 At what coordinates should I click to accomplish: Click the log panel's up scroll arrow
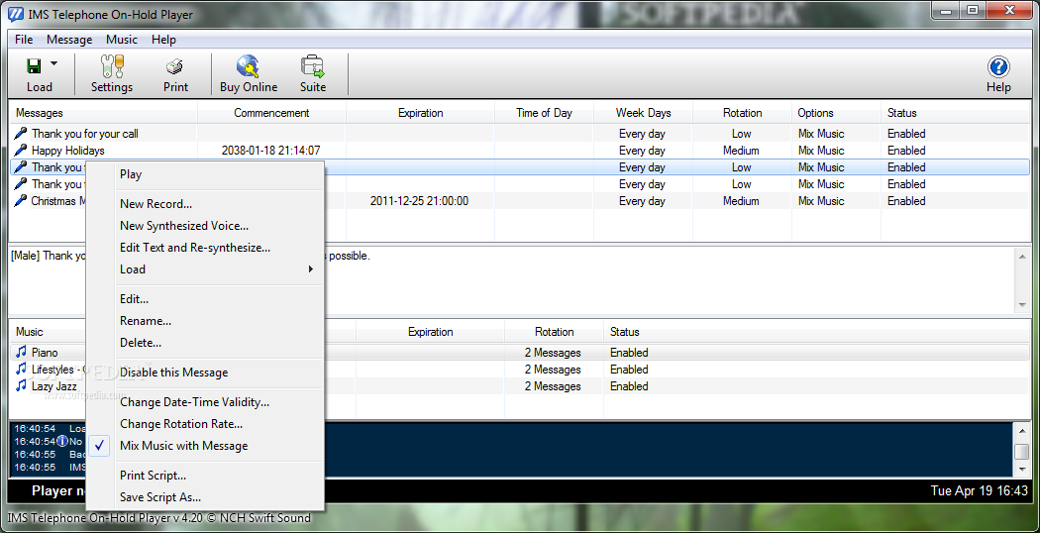pos(1022,429)
